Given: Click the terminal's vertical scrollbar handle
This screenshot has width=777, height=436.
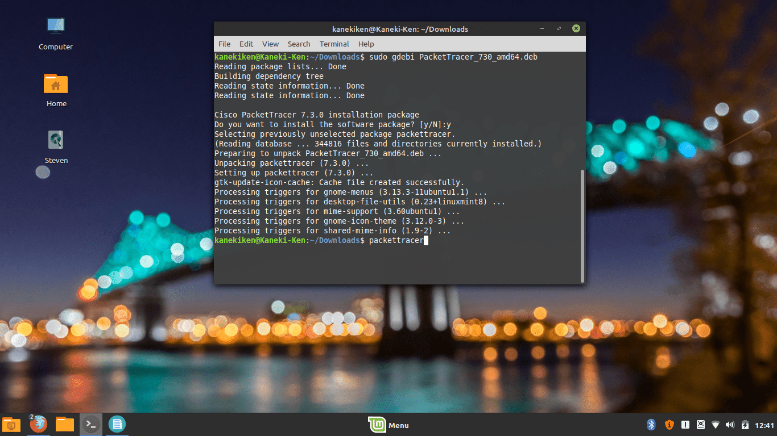Looking at the screenshot, I should click(x=582, y=225).
